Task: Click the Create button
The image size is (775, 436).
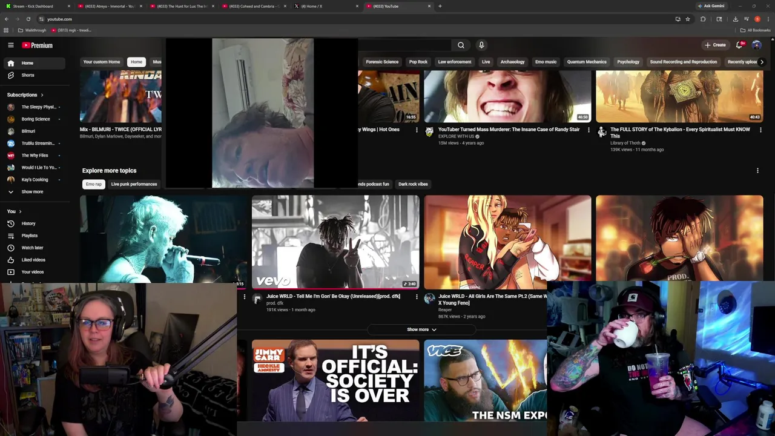Action: click(715, 45)
